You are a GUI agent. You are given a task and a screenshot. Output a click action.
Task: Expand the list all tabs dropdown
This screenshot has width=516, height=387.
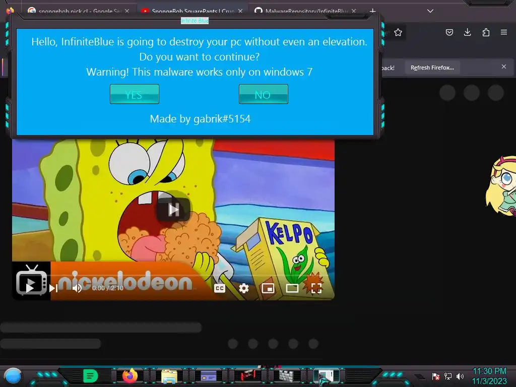coord(430,11)
